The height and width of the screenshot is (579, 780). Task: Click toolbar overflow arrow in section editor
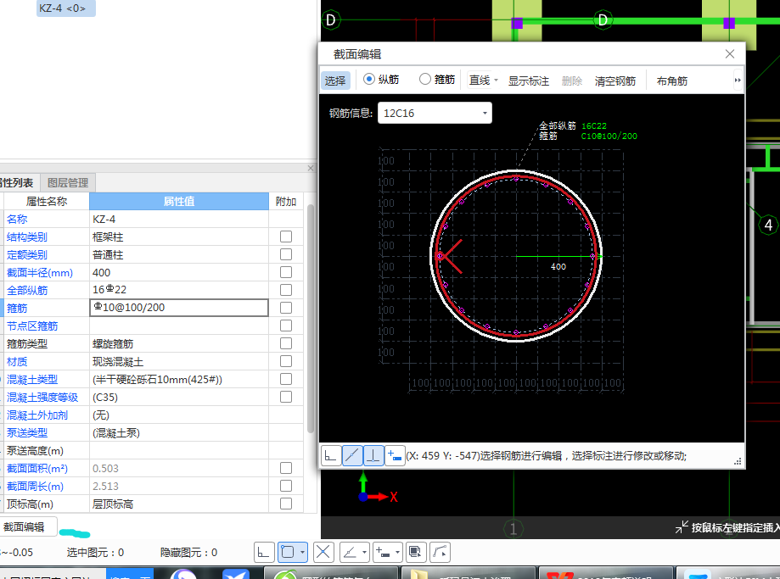(x=738, y=80)
